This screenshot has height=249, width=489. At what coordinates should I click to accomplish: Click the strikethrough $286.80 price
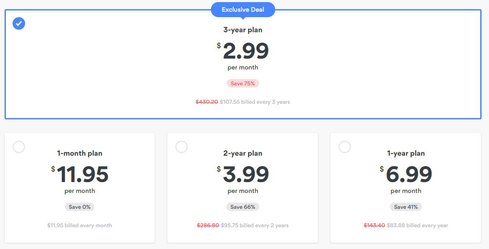208,225
